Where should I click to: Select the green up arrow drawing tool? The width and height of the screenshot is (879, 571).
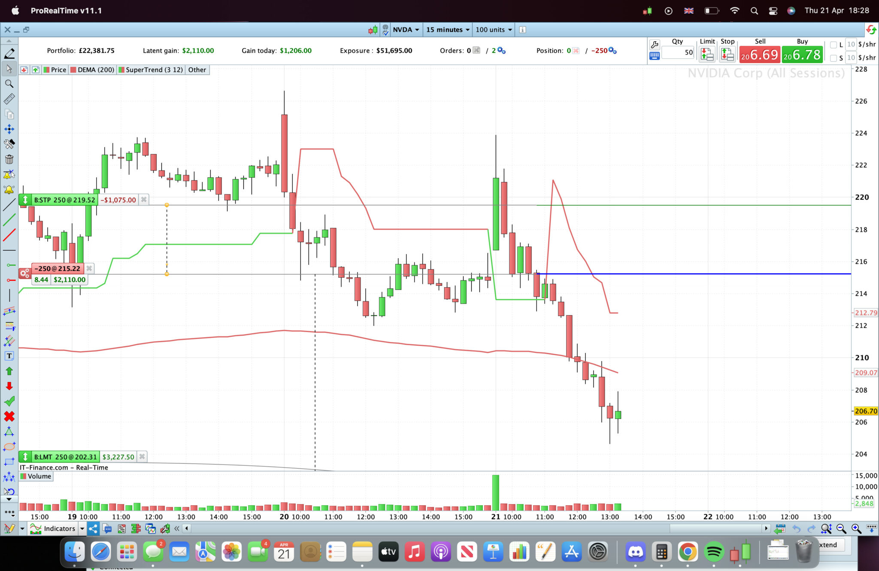pos(9,371)
